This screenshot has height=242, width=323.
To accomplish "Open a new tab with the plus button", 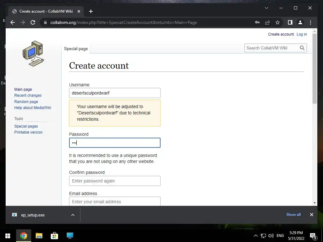I will [91, 11].
